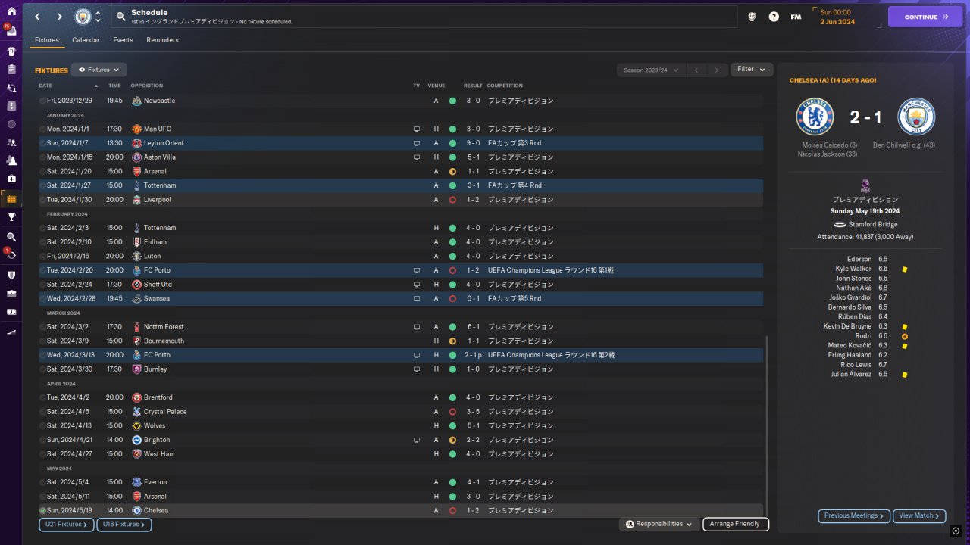Screen dimensions: 970x545
Task: Open the Finances banknote icon in sidebar
Action: (11, 311)
